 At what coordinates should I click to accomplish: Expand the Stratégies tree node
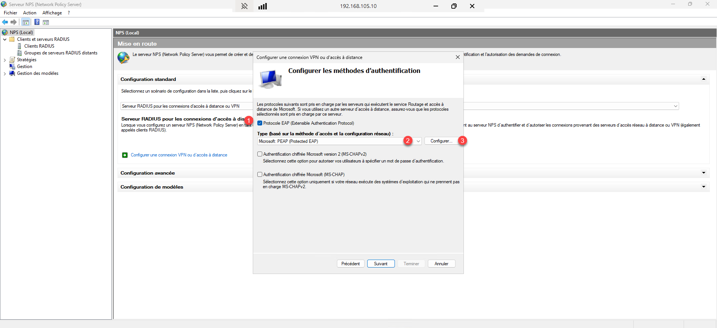tap(5, 60)
